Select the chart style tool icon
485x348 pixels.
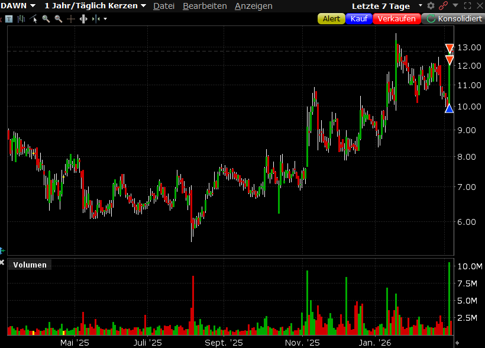pos(20,18)
